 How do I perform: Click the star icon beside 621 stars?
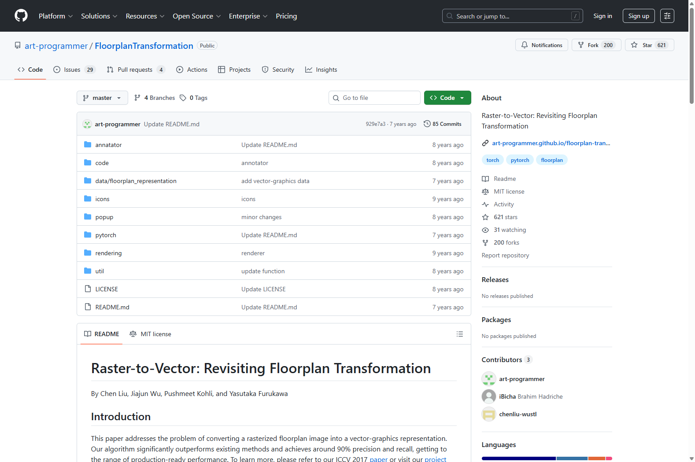485,217
